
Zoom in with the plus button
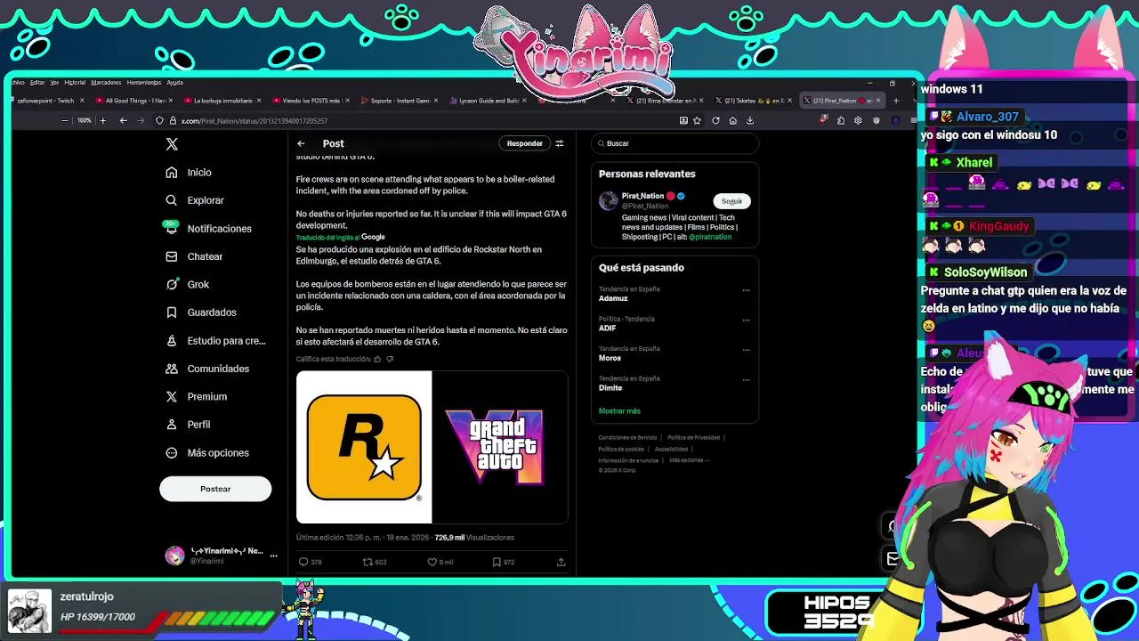(102, 120)
